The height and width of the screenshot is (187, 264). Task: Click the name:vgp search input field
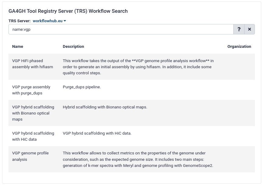coord(121,29)
